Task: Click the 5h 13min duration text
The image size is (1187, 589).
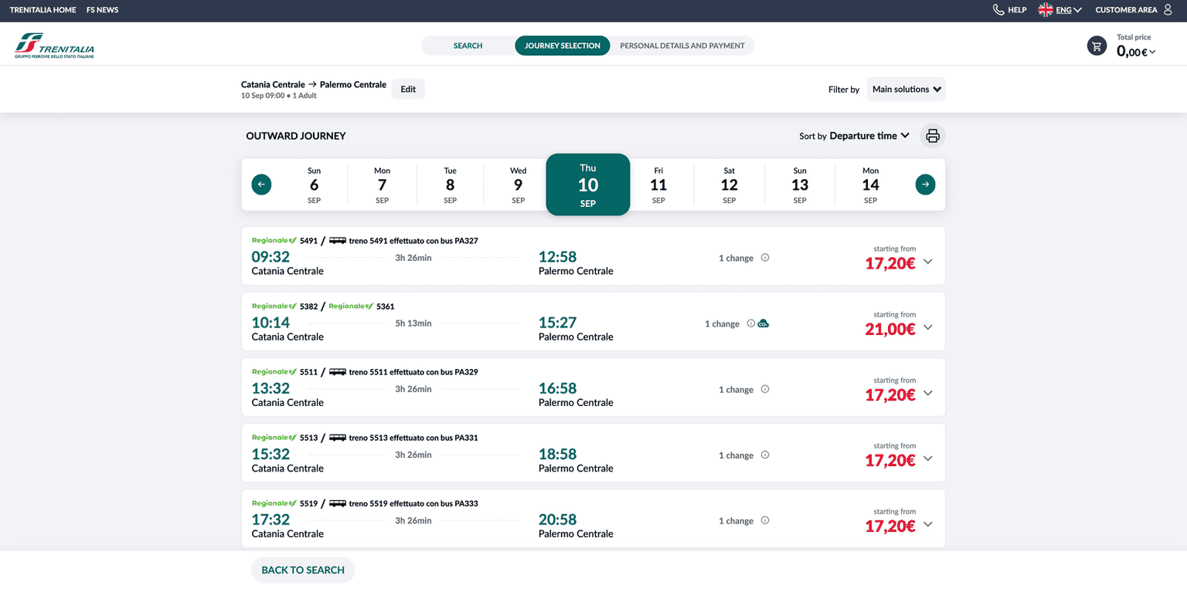Action: (x=413, y=323)
